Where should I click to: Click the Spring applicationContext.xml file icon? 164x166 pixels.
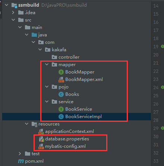[x=41, y=131]
